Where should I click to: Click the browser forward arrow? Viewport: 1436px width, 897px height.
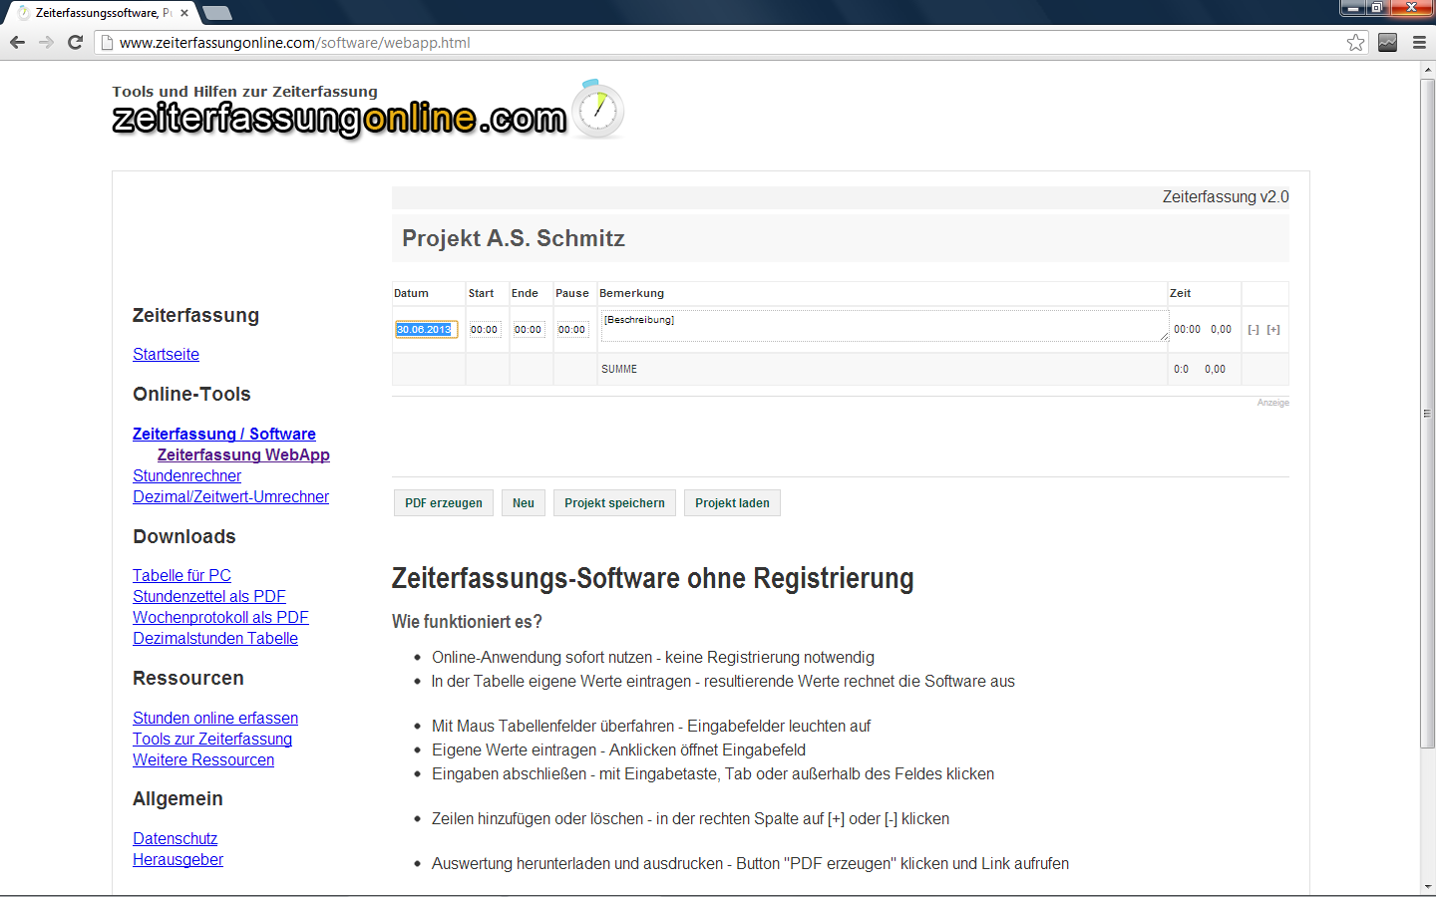[x=46, y=42]
